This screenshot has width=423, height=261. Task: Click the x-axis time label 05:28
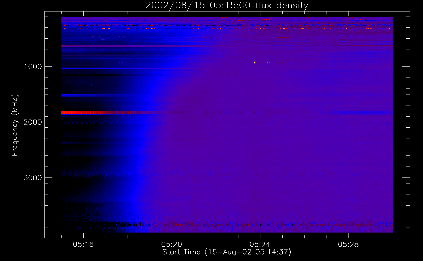point(348,244)
